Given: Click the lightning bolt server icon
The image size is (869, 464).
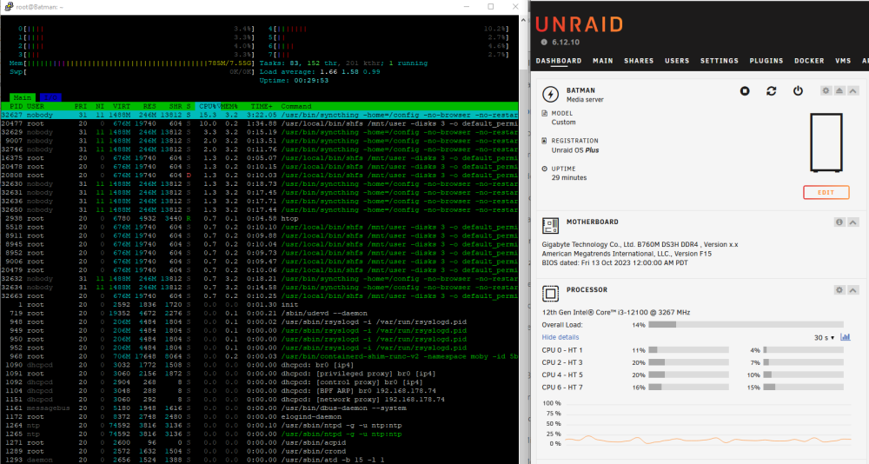Looking at the screenshot, I should pos(550,94).
